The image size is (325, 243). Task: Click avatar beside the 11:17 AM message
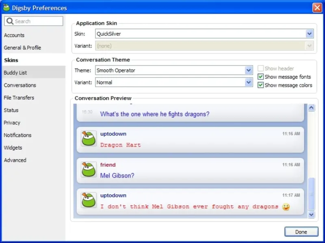click(89, 200)
